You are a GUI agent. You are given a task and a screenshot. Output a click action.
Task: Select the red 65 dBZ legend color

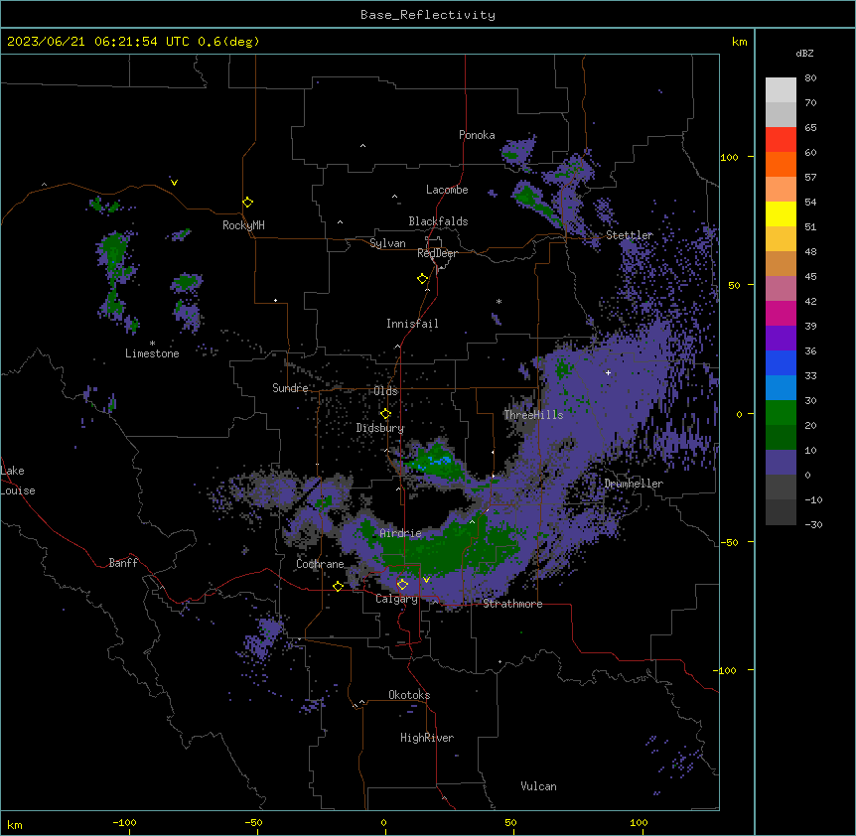coord(781,140)
